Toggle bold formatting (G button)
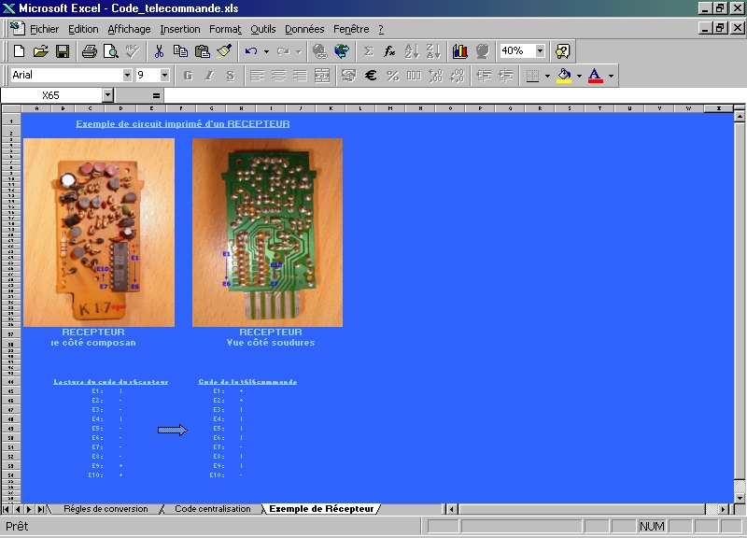Viewport: 747px width, 538px height. [x=188, y=76]
